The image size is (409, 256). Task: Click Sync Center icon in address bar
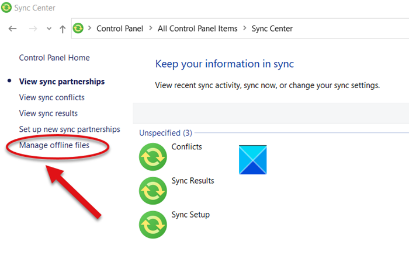[x=78, y=28]
